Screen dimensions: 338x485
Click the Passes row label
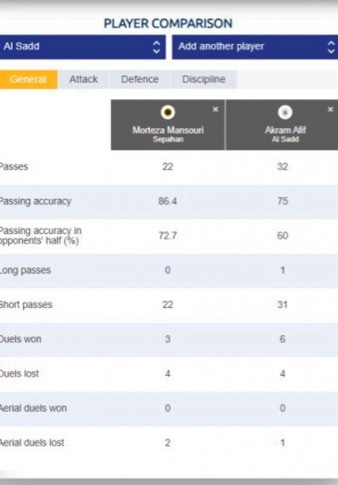click(14, 167)
